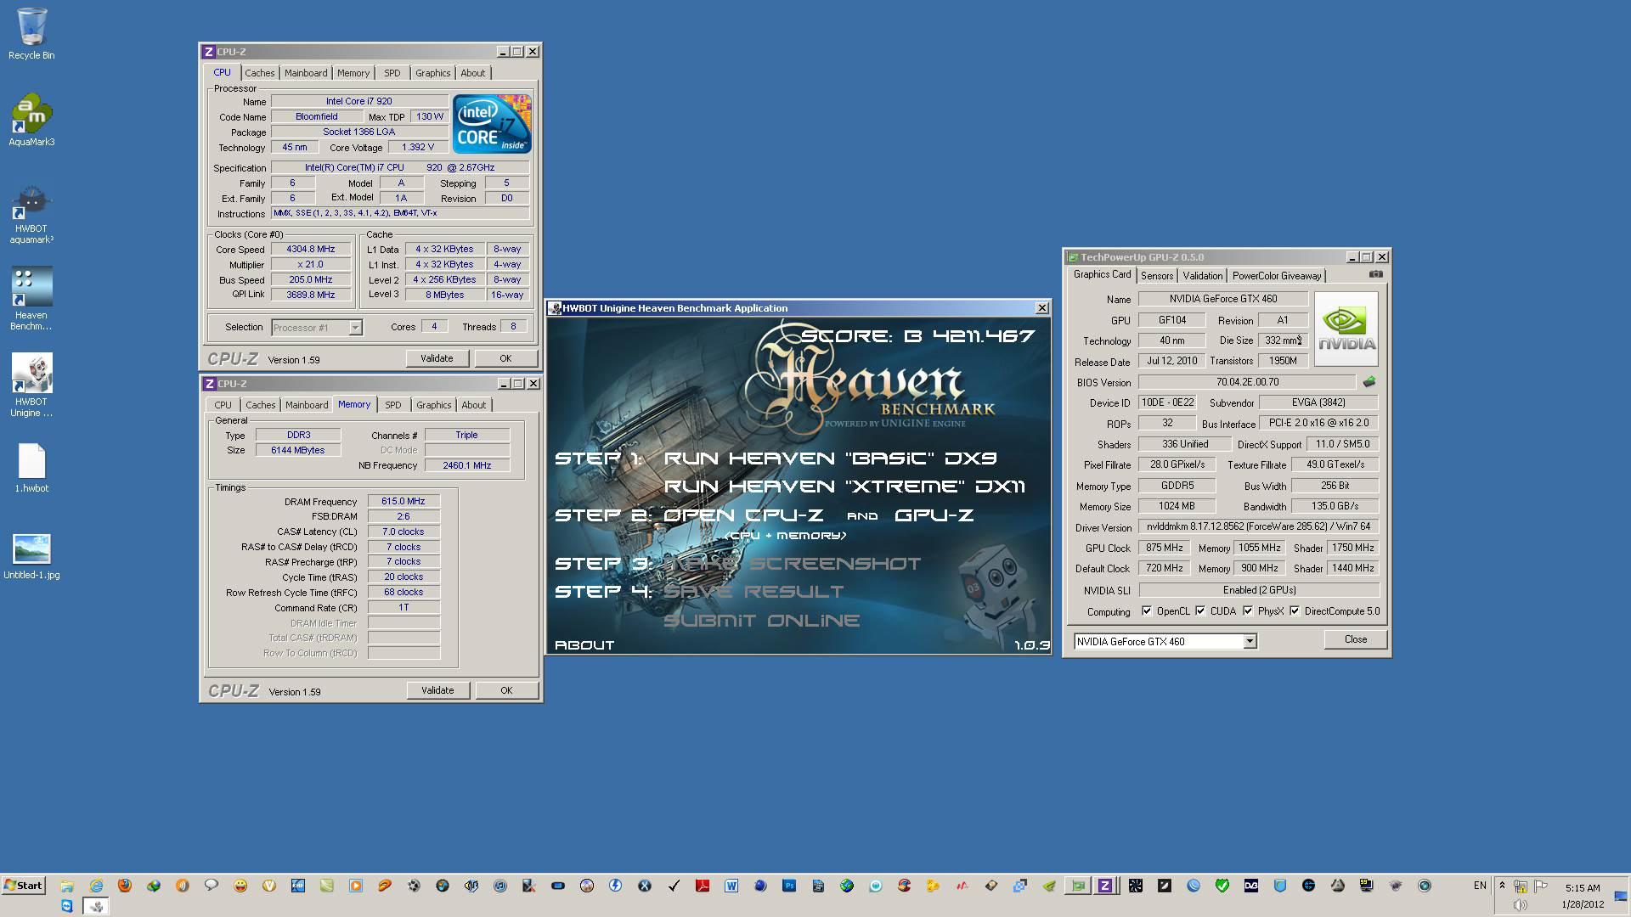Click the Close button in GPU-Z
The height and width of the screenshot is (917, 1631).
[1356, 639]
